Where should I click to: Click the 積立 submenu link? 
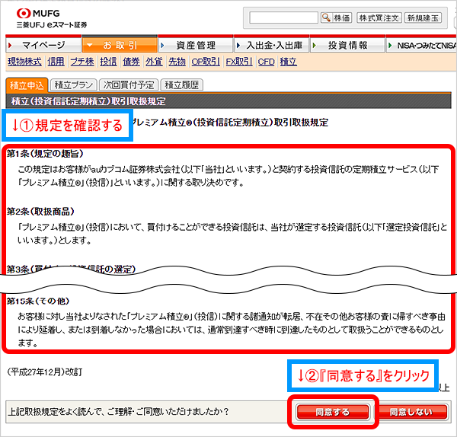pyautogui.click(x=289, y=62)
